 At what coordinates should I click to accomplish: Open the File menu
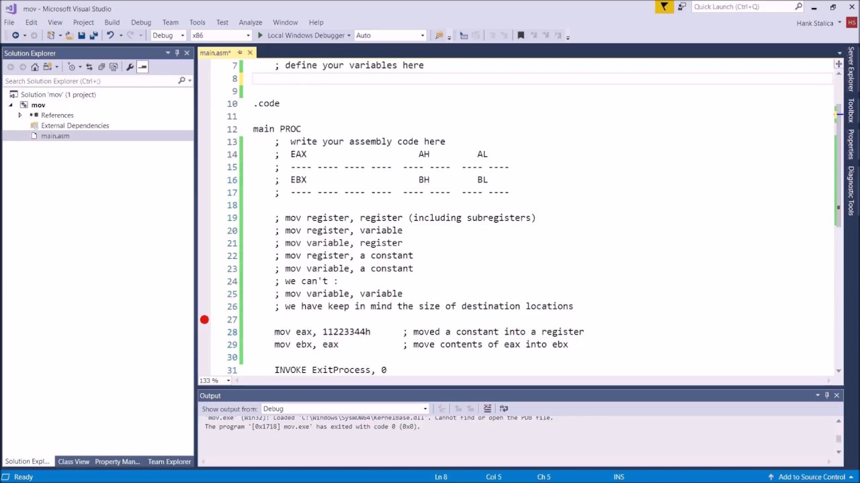coord(9,22)
